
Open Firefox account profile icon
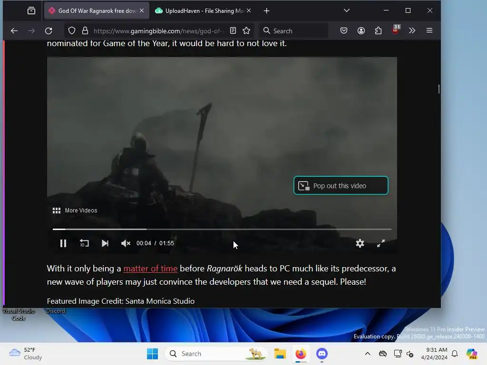(361, 30)
